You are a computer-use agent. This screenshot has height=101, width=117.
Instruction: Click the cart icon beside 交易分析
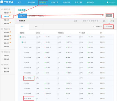click(2, 52)
